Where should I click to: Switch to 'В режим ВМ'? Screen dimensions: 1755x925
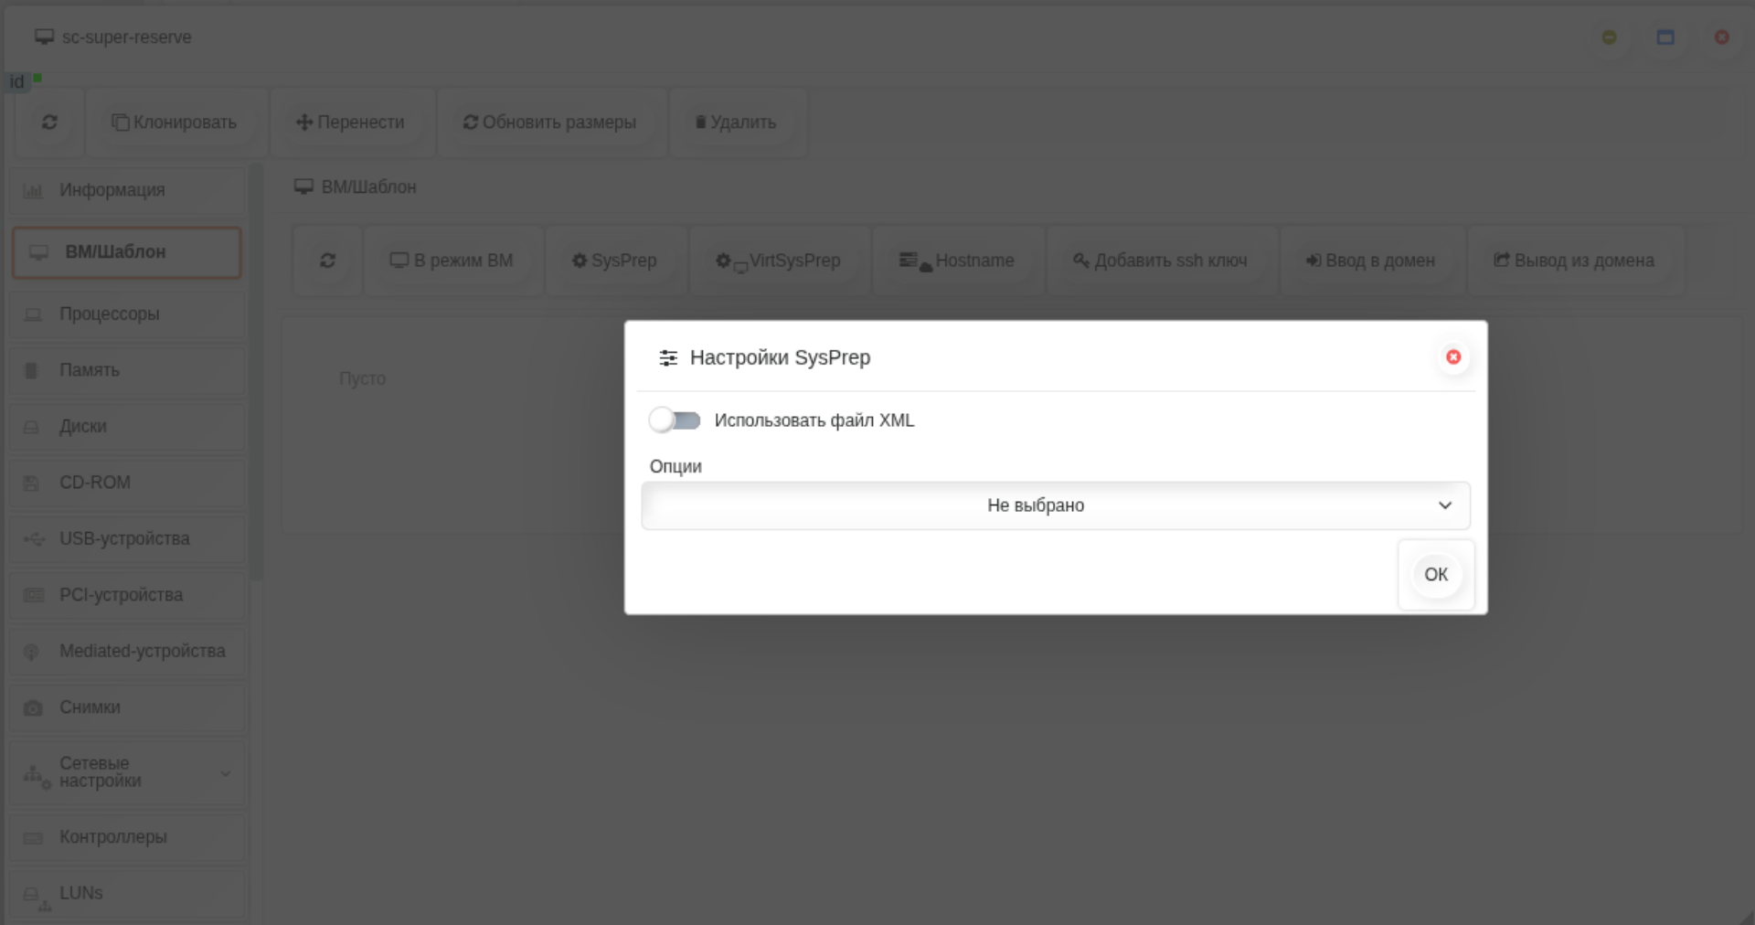[x=452, y=260]
